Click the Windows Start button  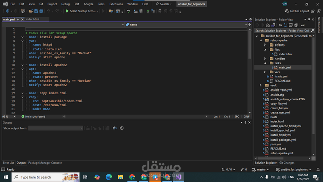pos(6,177)
